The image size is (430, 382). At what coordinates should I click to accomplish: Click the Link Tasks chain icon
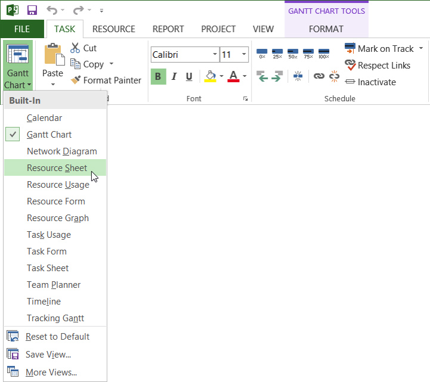pyautogui.click(x=318, y=76)
